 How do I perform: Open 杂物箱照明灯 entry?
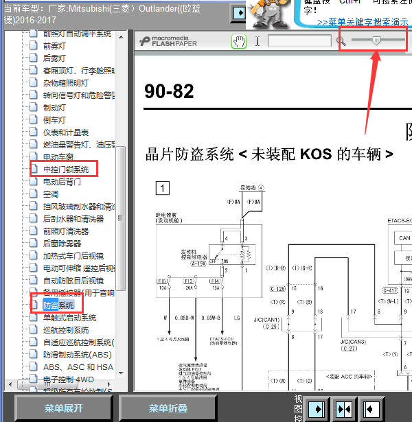(x=66, y=83)
